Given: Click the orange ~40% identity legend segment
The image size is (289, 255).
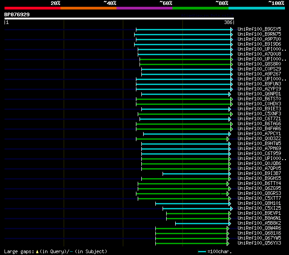Looking at the screenshot, I should (88, 8).
